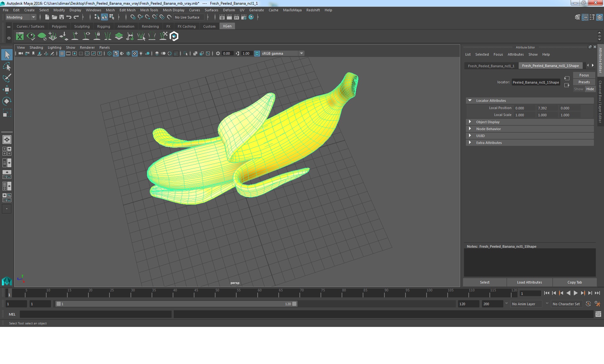Click the XGen tab
Screen dimensions: 604x364
click(x=227, y=26)
